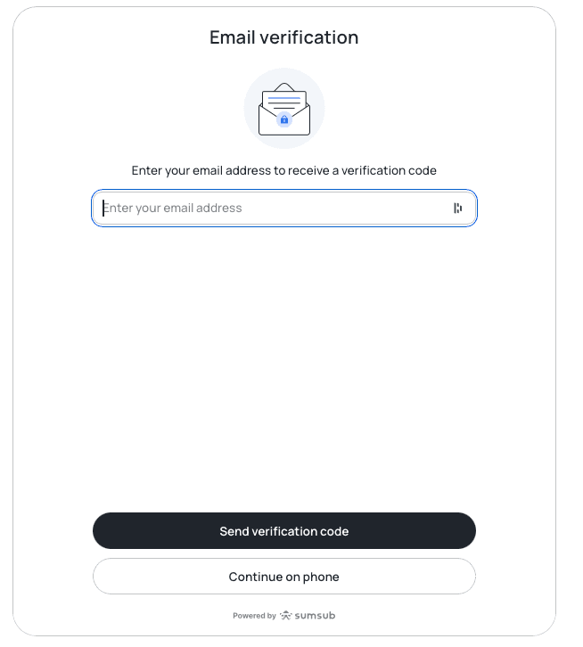Image resolution: width=583 pixels, height=647 pixels.
Task: Switch to phone with the outlined button
Action: [x=284, y=577]
